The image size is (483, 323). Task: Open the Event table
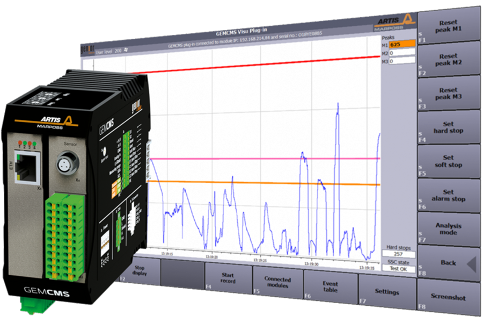pos(330,286)
